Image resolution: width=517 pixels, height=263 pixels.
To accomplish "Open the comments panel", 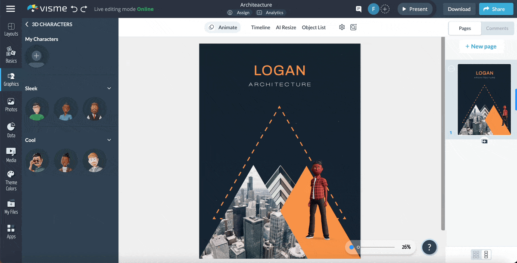I will 497,28.
